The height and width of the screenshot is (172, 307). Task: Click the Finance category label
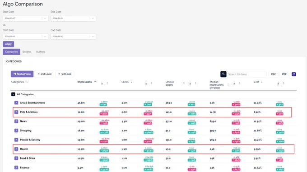pos(24,167)
